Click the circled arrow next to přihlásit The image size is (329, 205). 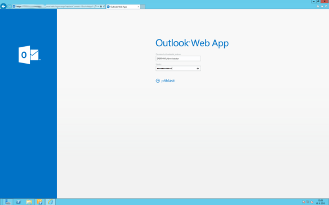pos(158,81)
